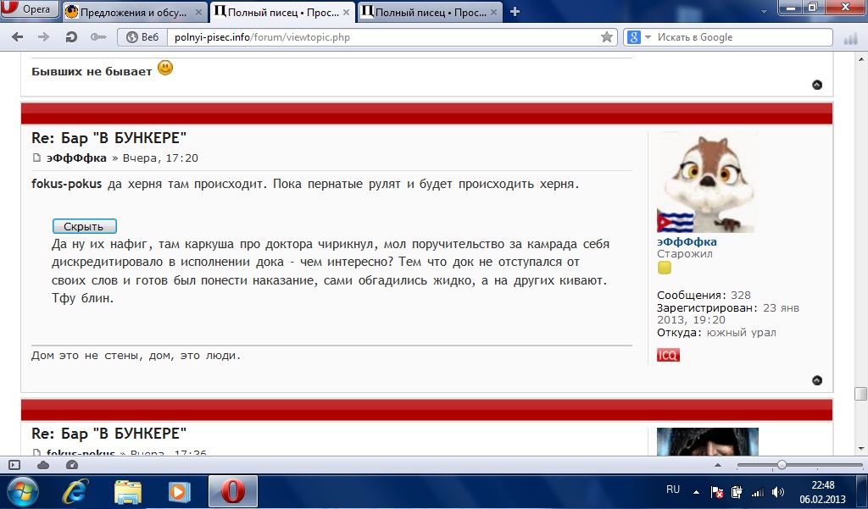Select the active Полный писец tab
Image resolution: width=868 pixels, height=509 pixels.
click(282, 12)
